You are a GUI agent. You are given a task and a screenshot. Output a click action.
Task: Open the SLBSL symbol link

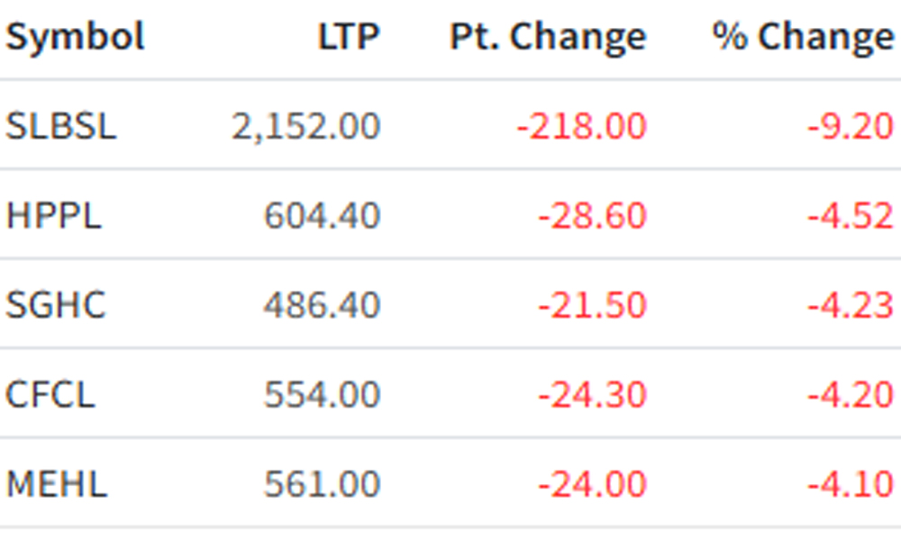[61, 126]
